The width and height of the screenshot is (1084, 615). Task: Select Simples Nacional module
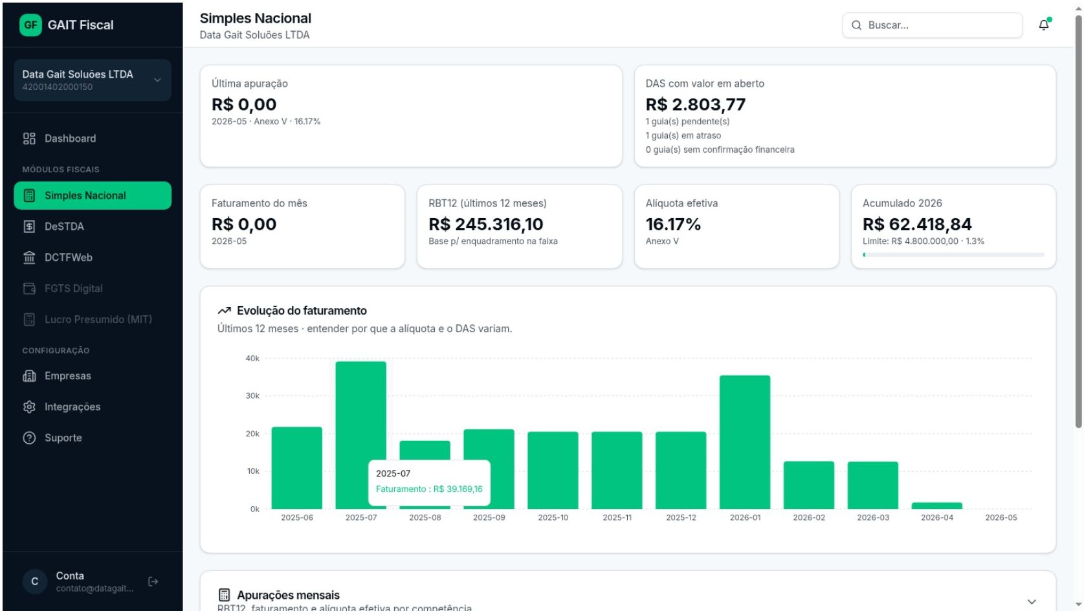93,196
